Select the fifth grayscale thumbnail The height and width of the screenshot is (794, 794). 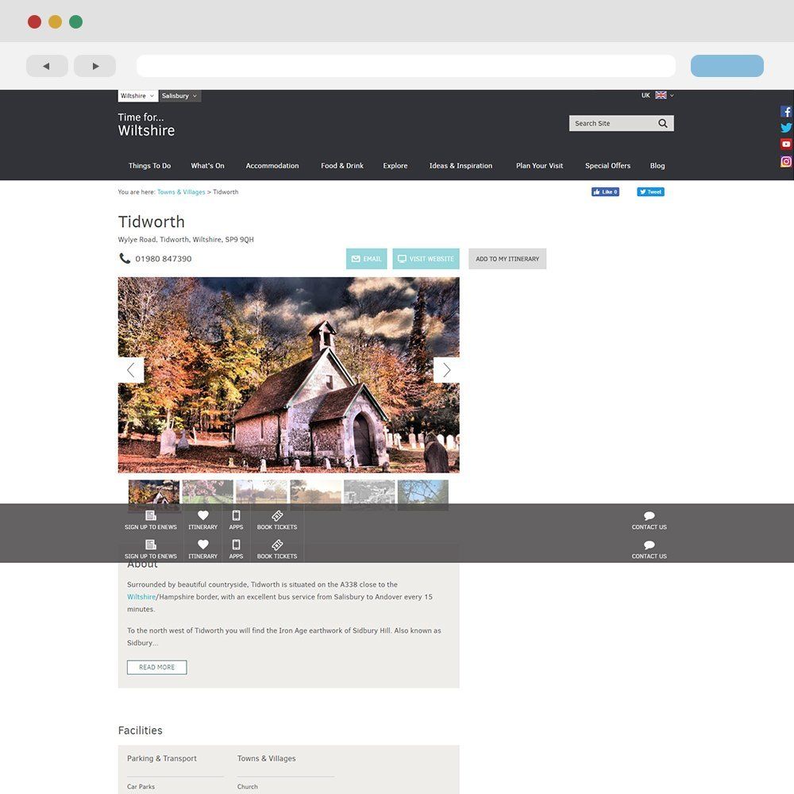click(x=369, y=495)
